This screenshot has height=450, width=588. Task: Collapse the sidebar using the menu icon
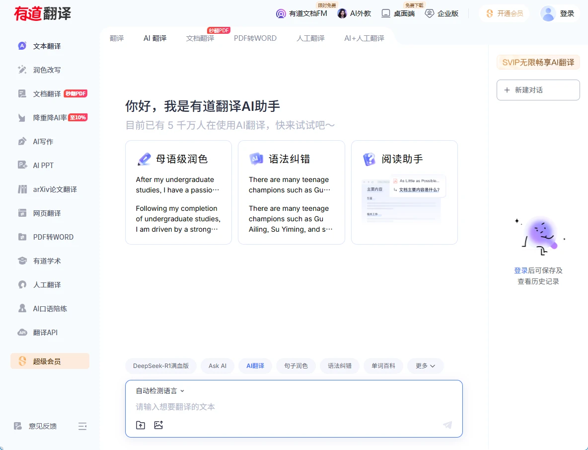tap(82, 426)
